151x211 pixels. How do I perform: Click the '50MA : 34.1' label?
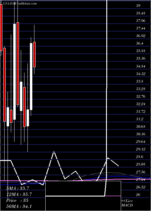coord(19,206)
